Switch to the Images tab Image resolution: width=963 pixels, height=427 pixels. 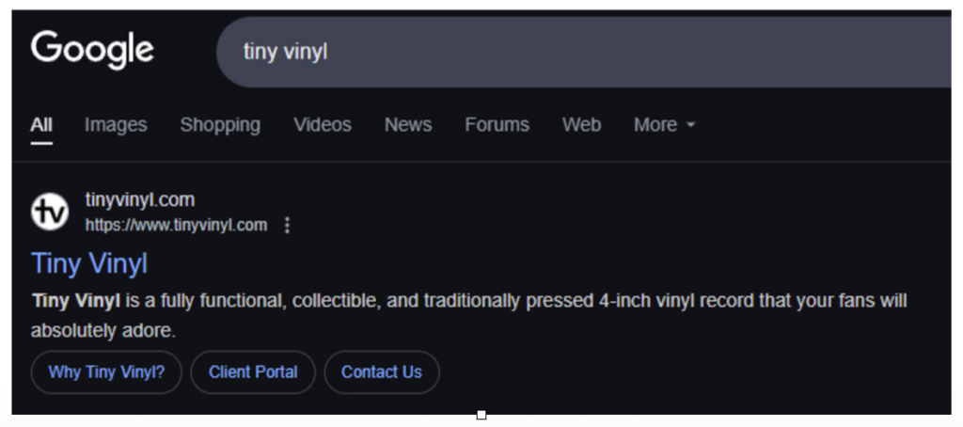(x=116, y=125)
